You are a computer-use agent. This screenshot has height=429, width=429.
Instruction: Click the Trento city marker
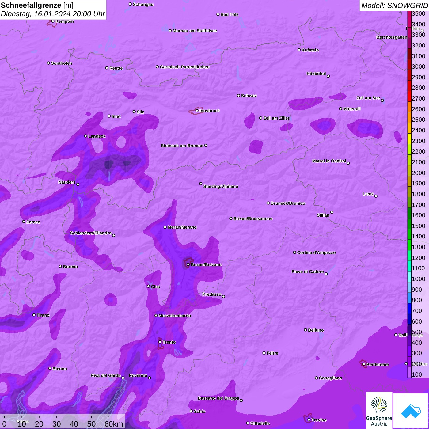point(160,342)
